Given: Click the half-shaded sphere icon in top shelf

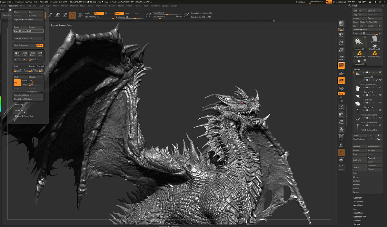Looking at the screenshot, I should tap(80, 15).
